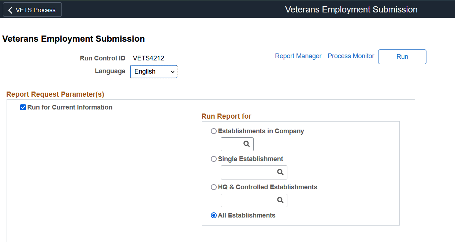Click the Single Establishment lookup magnifier
Viewport: 455px width, 249px height.
(x=280, y=172)
